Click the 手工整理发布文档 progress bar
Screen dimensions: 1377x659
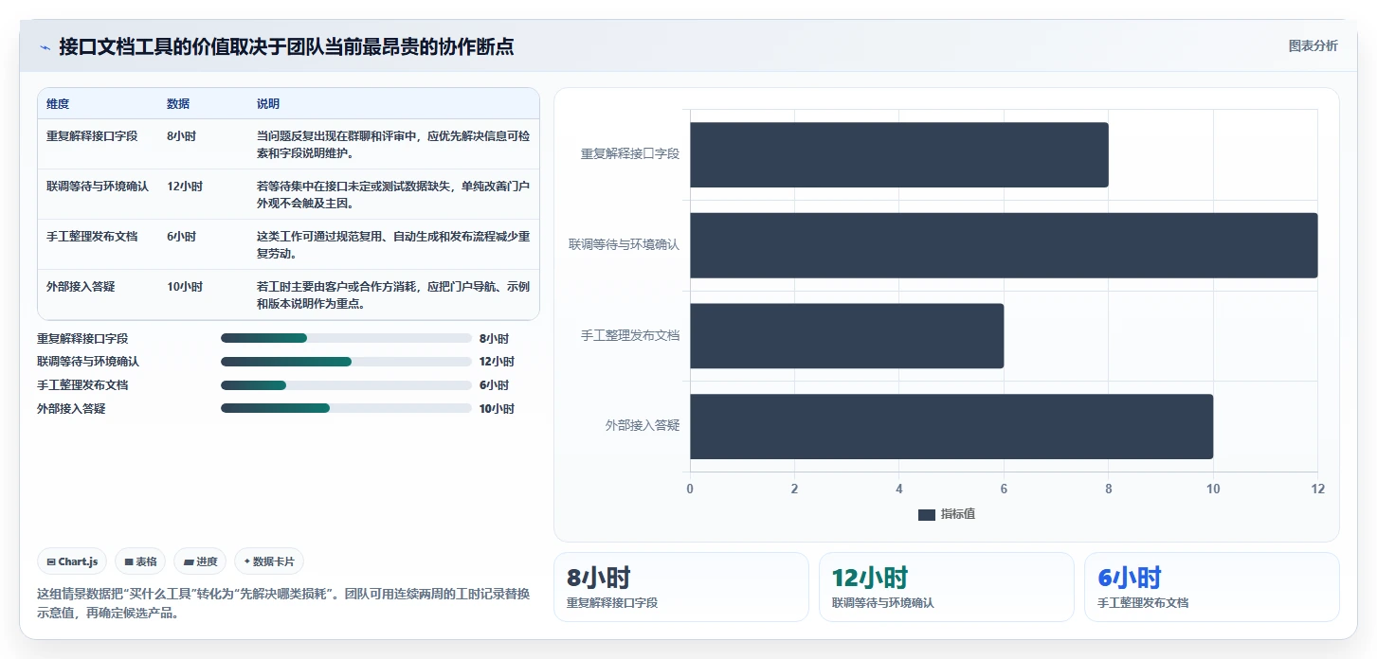(x=346, y=385)
